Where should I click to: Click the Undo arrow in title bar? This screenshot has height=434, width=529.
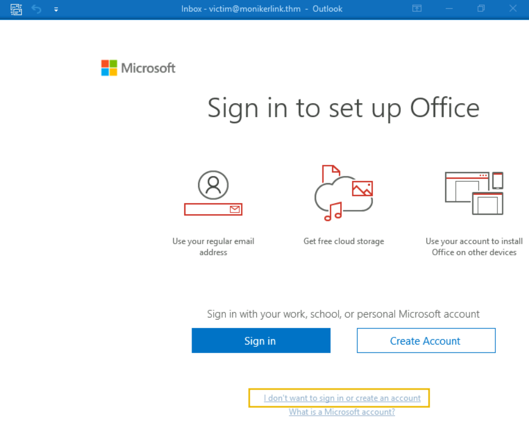point(37,9)
